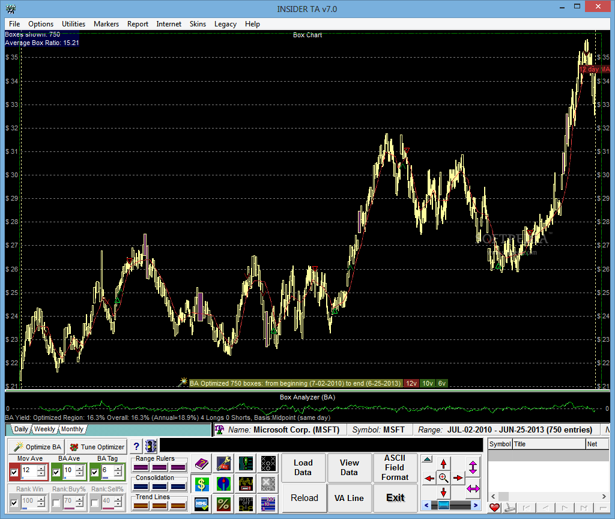Pan chart down with red down arrow
The image size is (615, 519).
coord(444,492)
